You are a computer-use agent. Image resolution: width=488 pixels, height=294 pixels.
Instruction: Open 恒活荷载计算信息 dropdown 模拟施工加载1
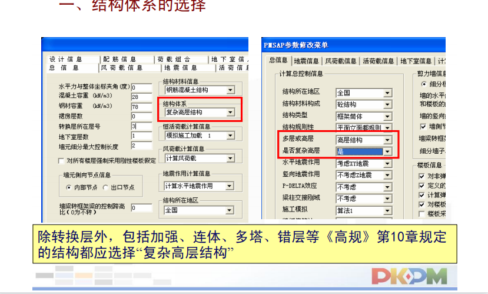[x=200, y=136]
